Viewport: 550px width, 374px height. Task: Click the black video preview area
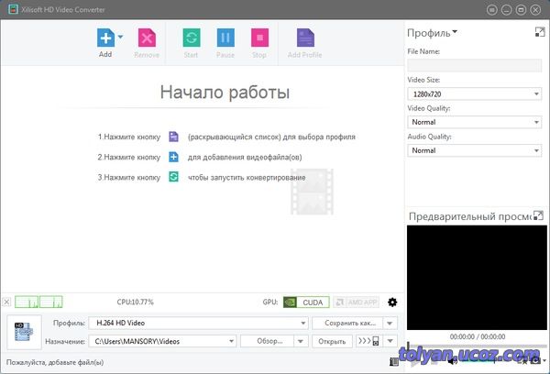pyautogui.click(x=477, y=278)
